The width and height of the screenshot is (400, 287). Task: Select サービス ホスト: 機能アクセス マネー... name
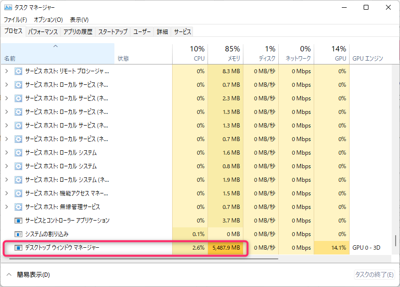click(66, 193)
